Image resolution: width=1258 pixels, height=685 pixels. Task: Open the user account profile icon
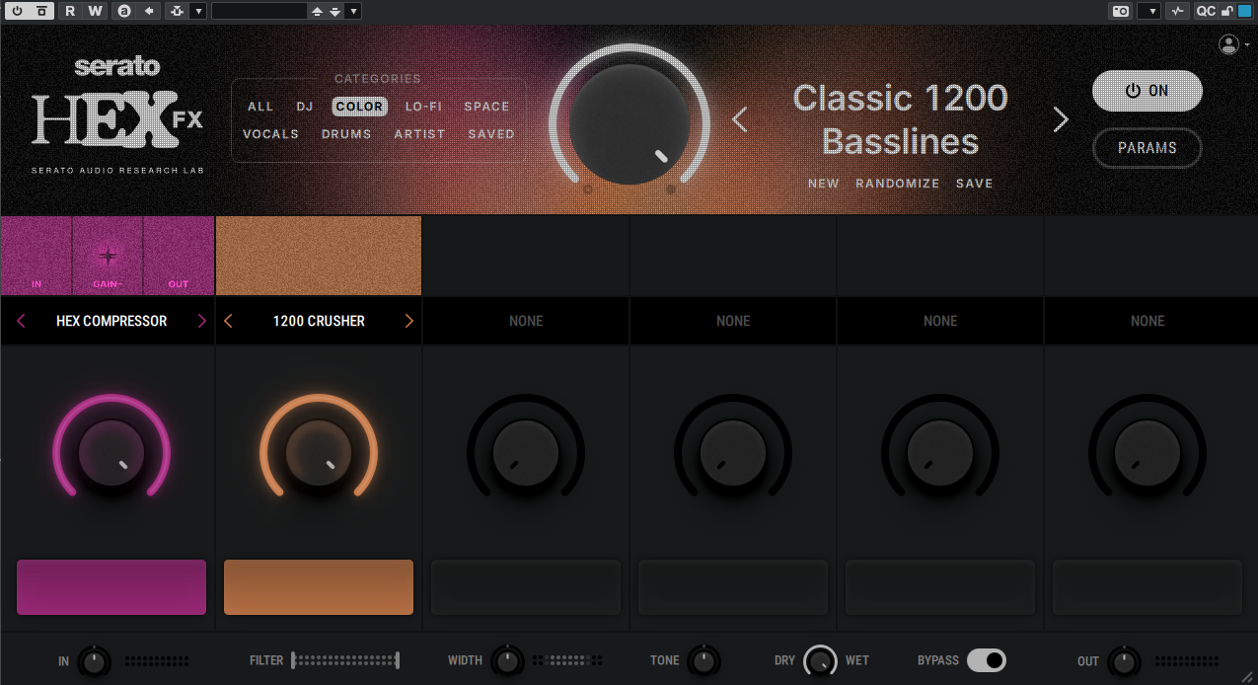1228,44
